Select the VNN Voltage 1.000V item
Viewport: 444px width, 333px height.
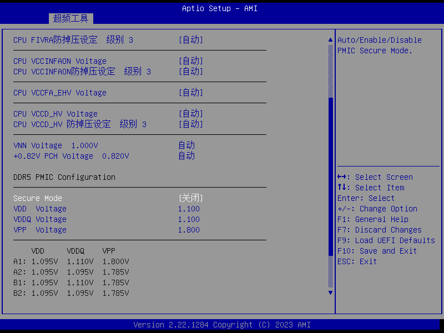[x=56, y=145]
